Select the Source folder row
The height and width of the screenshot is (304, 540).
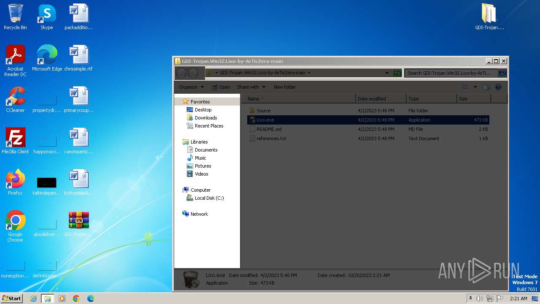(x=368, y=111)
